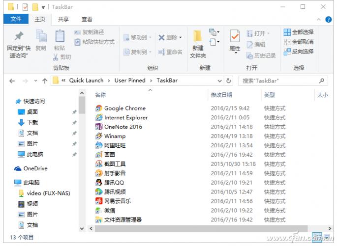The image size is (337, 246).
Task: Click 全部选择 to select all
Action: click(299, 32)
